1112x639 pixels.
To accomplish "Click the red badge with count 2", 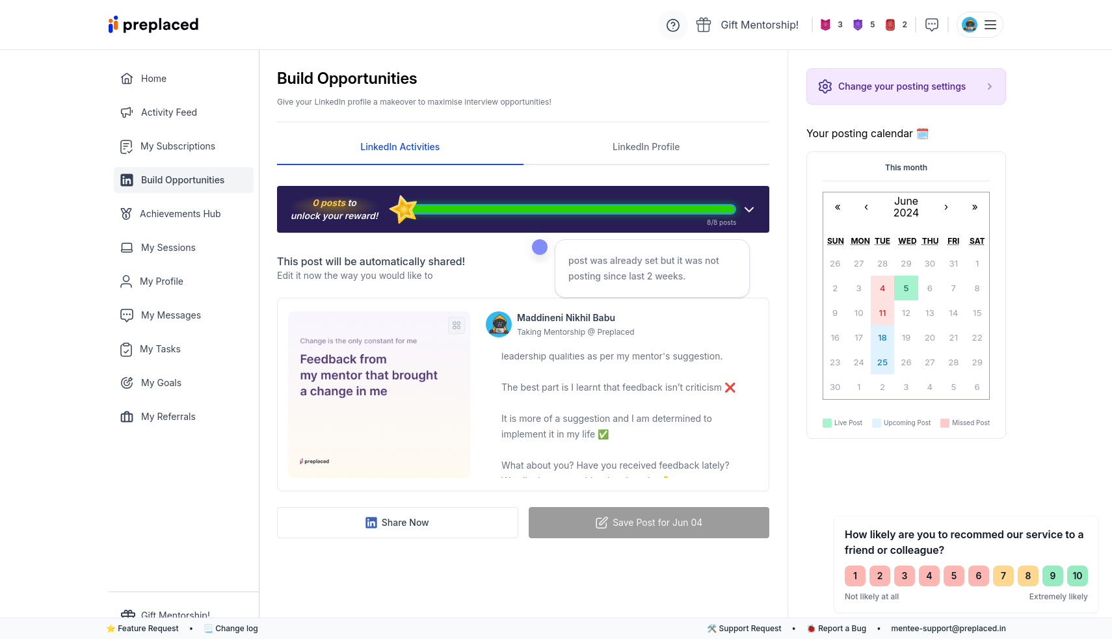I will (890, 25).
